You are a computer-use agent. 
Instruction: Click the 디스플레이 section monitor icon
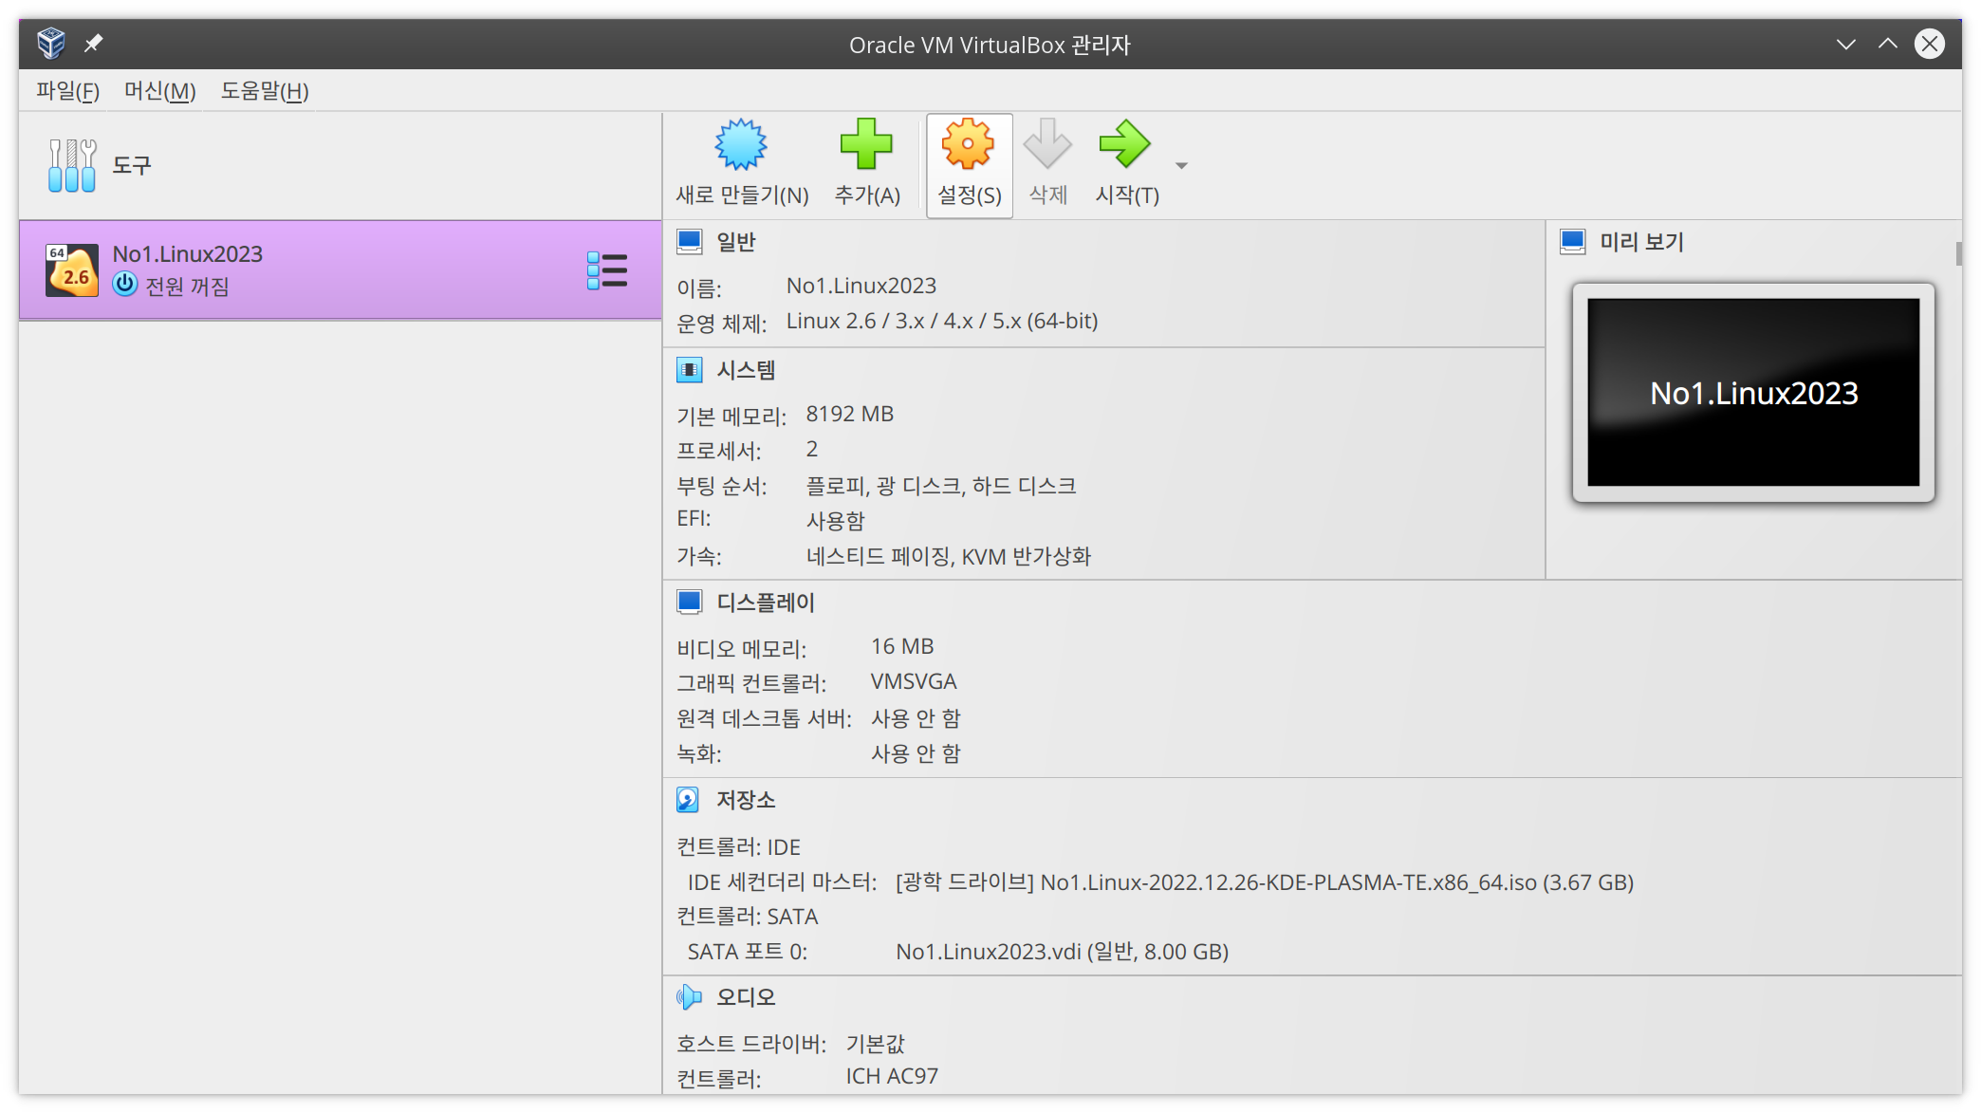[690, 603]
